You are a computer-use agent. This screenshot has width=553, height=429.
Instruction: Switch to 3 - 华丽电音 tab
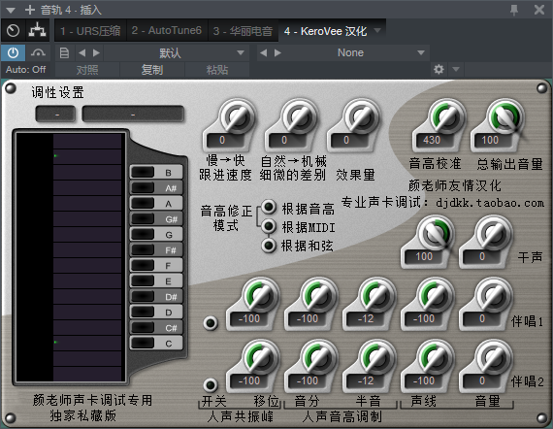coord(243,31)
